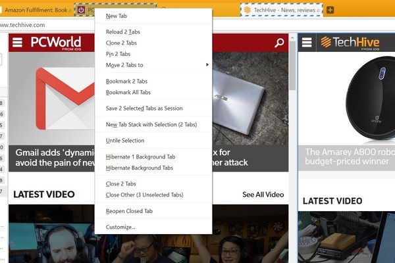Switch to the TechHive News tab
395x263 pixels.
tap(281, 10)
